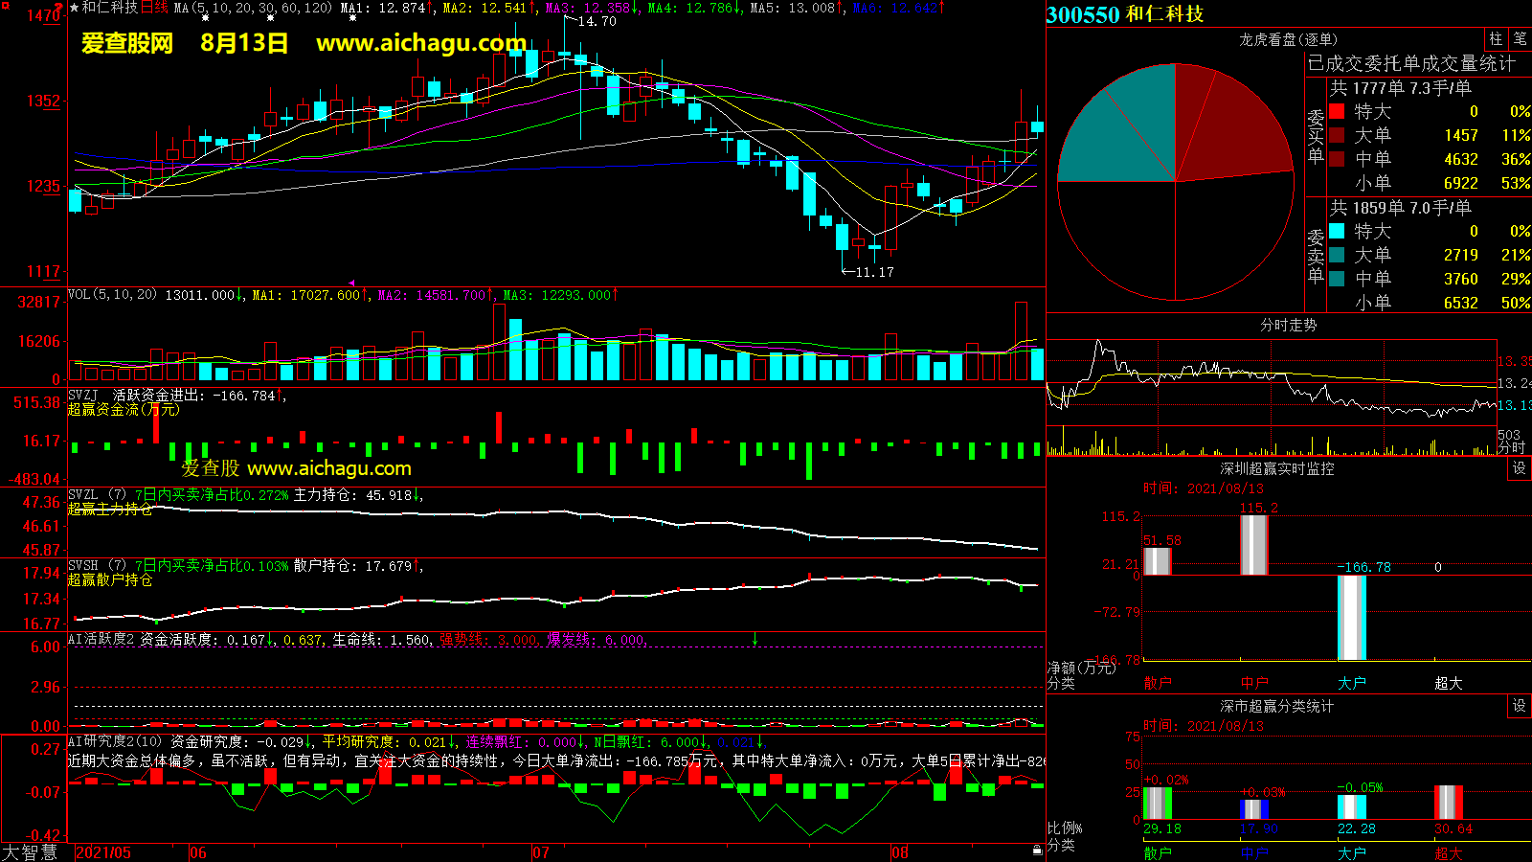Click the 柱 bar-view button
Viewport: 1532px width, 862px height.
tap(1496, 39)
